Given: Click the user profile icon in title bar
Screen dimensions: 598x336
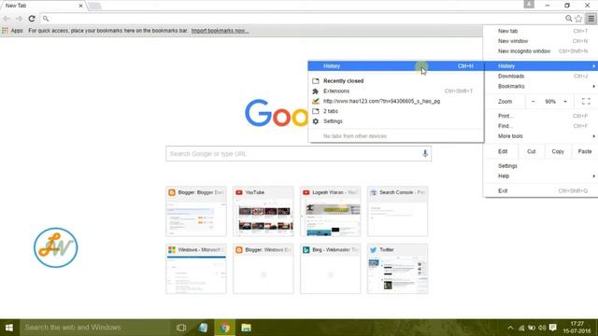Looking at the screenshot, I should pos(529,4).
